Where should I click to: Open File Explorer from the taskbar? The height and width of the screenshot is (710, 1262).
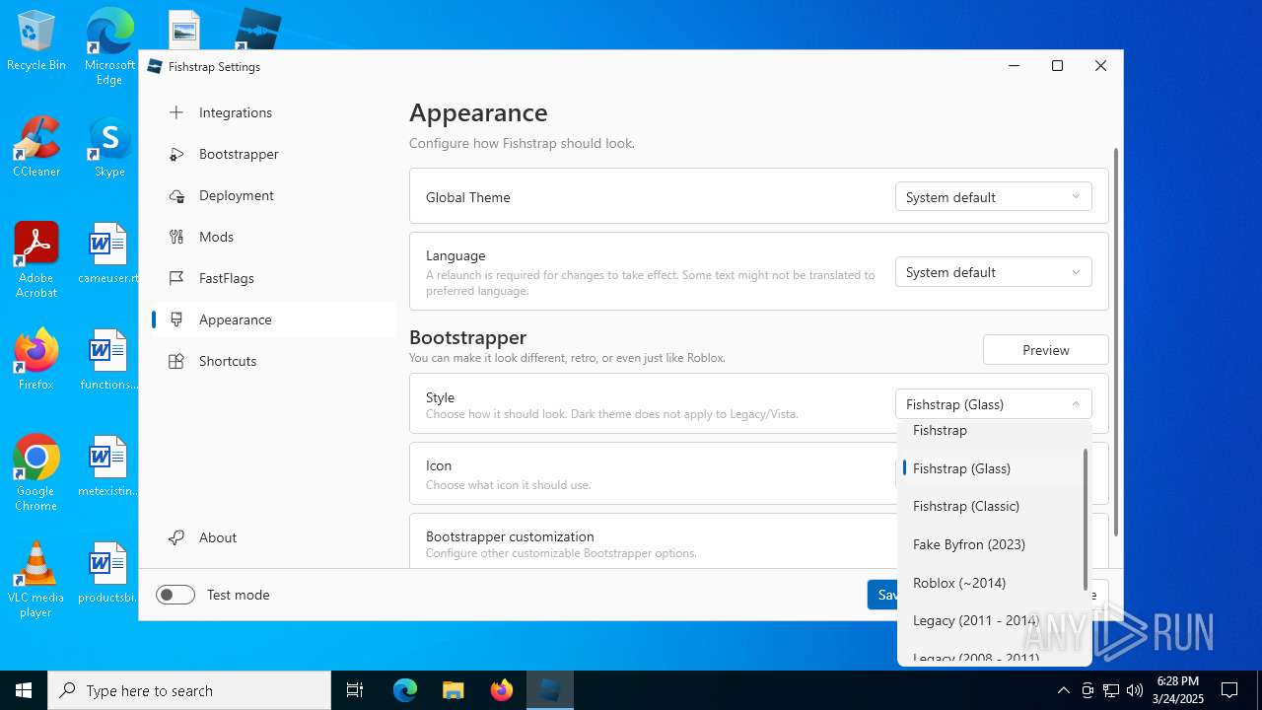454,690
